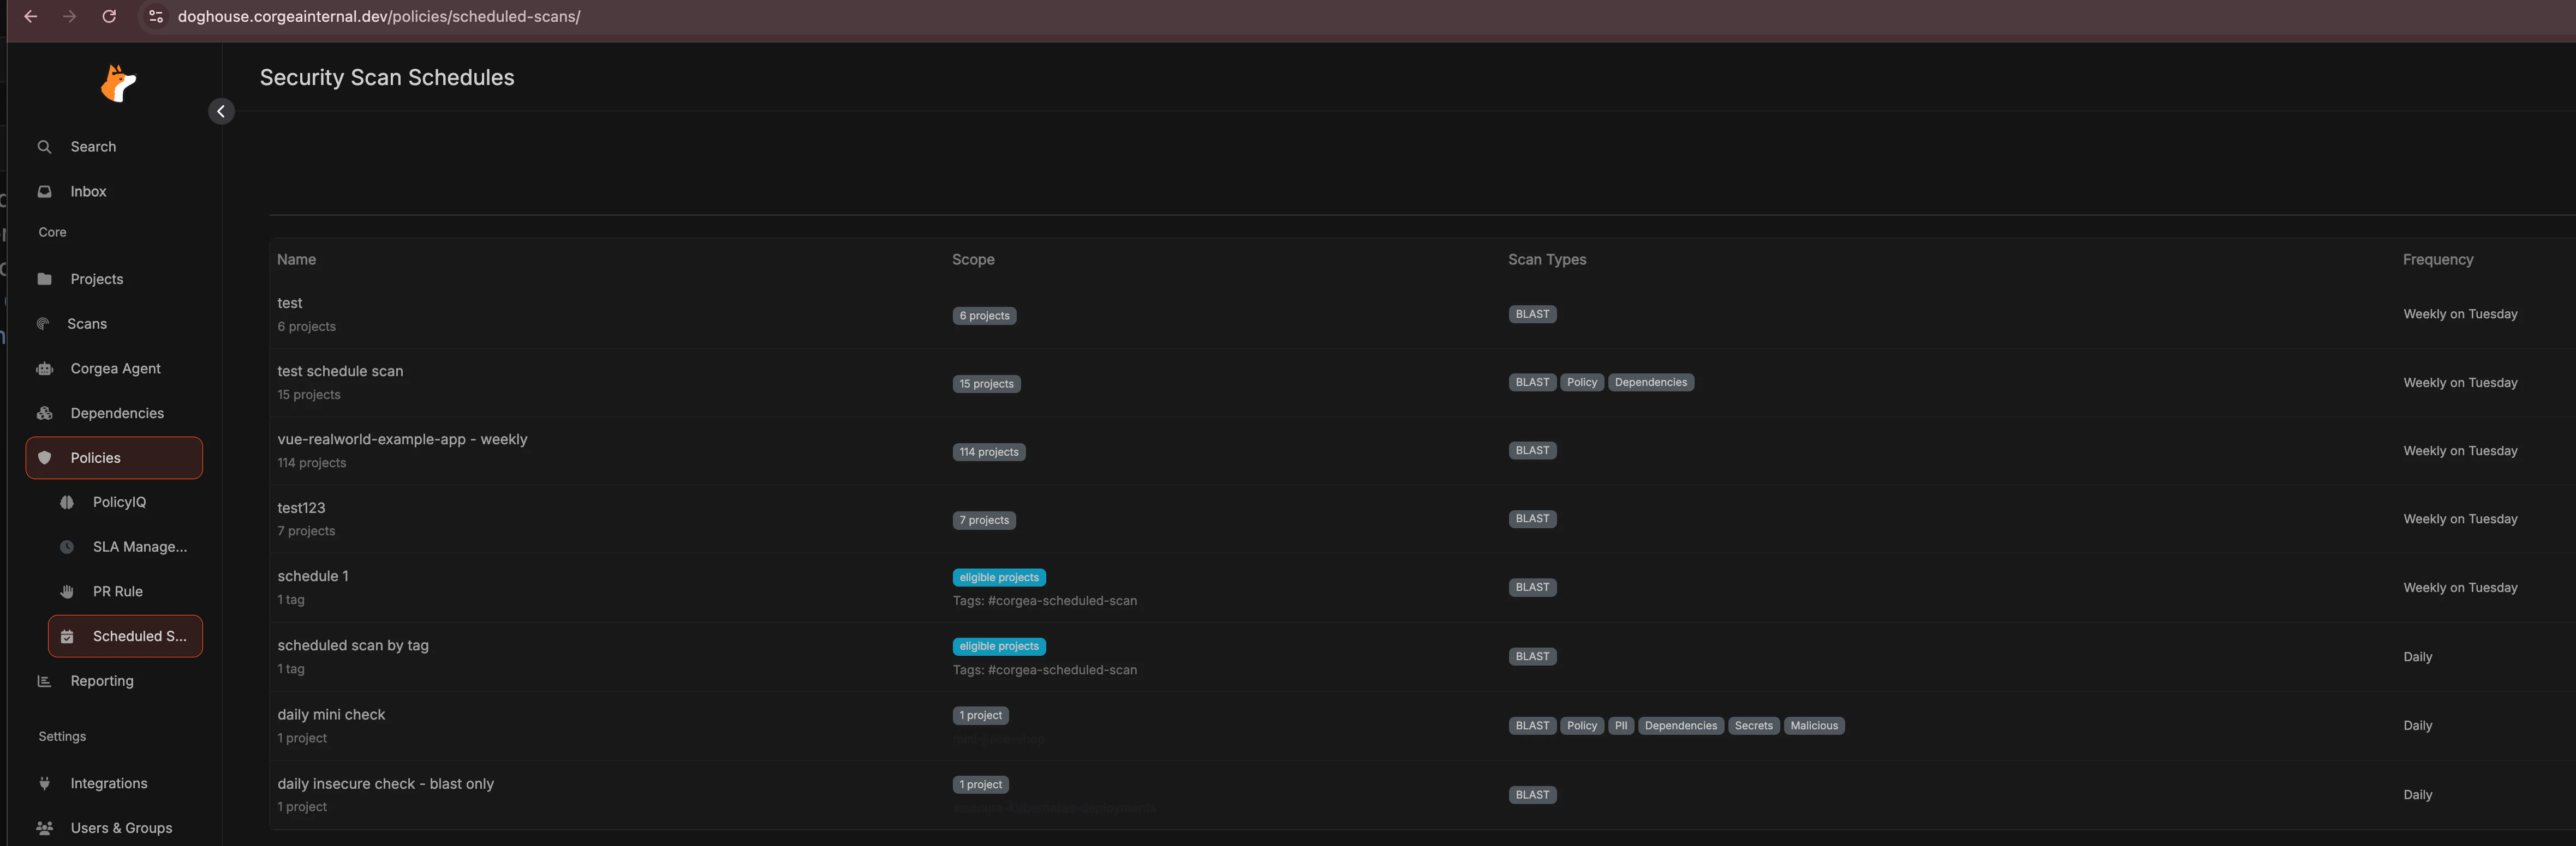Click the Integrations plug icon
The image size is (2576, 846).
point(45,784)
